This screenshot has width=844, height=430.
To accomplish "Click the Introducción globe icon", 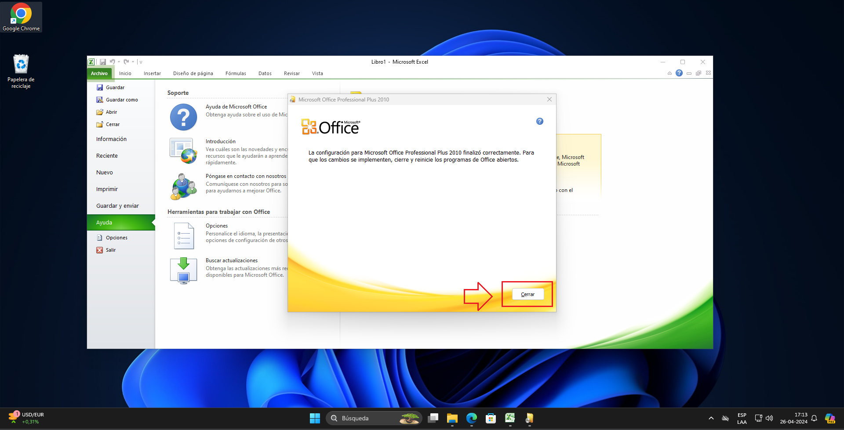I will point(183,151).
